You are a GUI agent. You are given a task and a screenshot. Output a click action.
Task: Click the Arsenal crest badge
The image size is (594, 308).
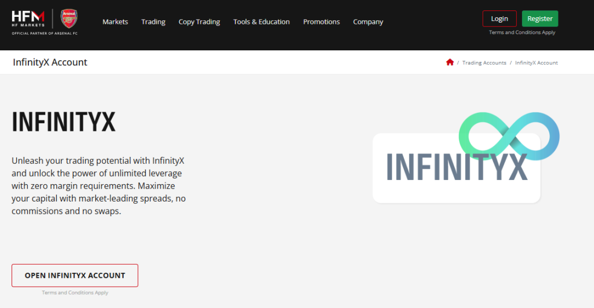[69, 19]
